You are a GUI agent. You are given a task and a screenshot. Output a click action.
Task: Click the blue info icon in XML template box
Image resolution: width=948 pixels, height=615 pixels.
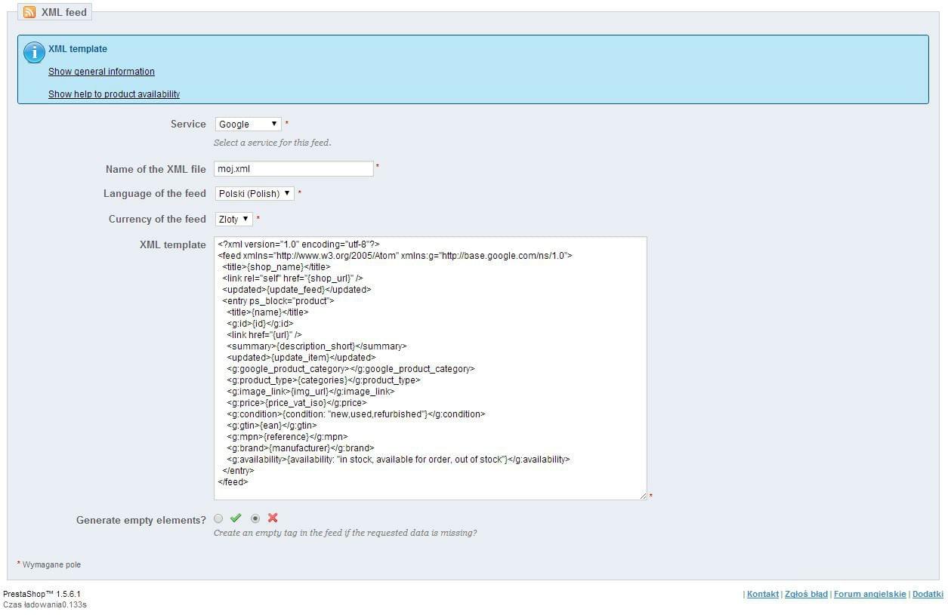[x=34, y=52]
